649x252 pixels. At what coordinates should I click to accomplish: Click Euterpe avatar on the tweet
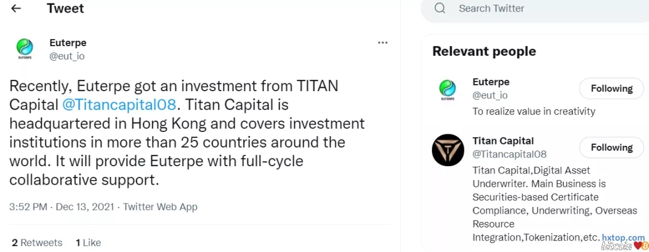click(25, 49)
